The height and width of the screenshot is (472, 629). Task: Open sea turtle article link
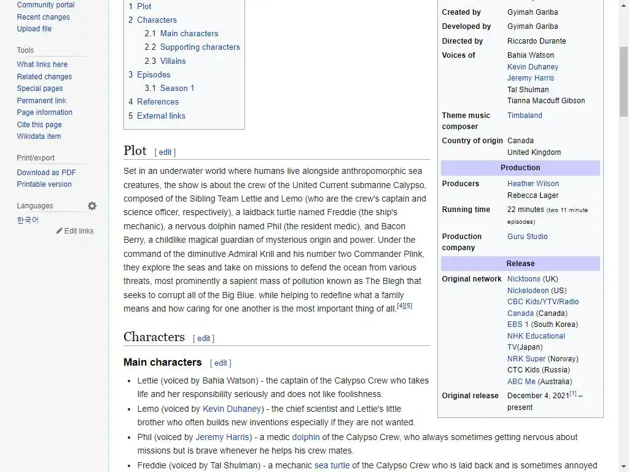(332, 466)
